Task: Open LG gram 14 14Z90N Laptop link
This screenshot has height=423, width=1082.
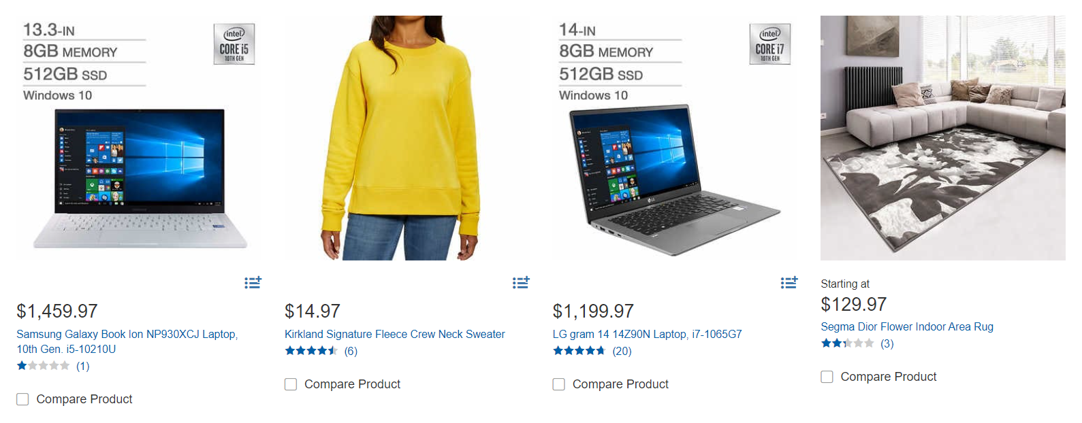Action: pyautogui.click(x=647, y=334)
